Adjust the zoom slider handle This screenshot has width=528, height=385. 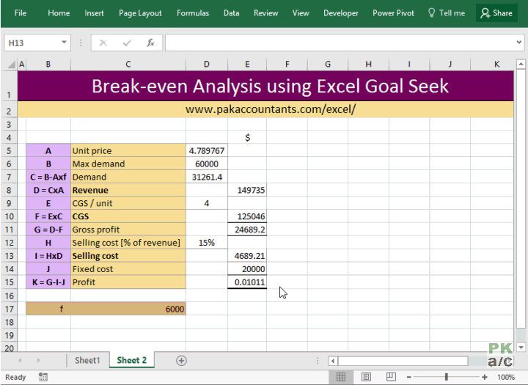tap(446, 377)
